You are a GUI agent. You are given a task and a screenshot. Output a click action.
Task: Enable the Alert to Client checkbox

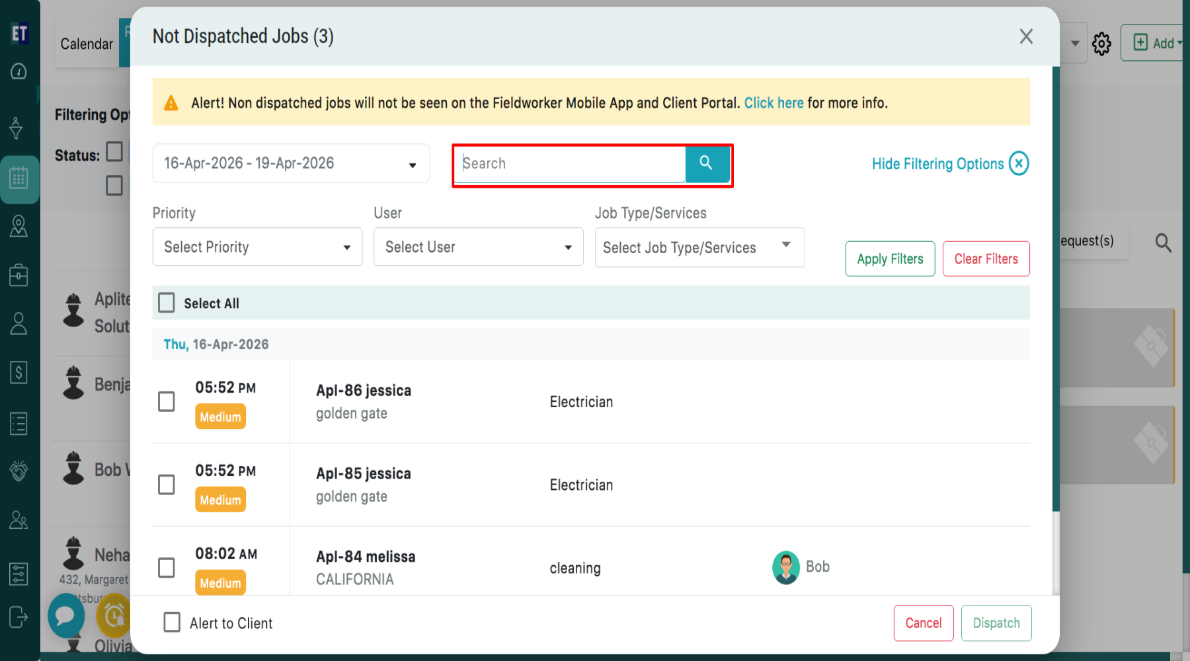click(172, 623)
